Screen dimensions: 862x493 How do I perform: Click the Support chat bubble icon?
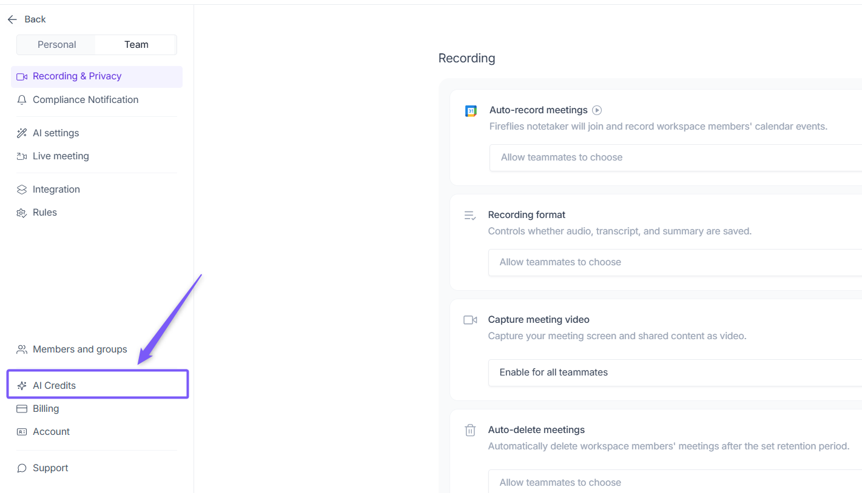pos(22,468)
